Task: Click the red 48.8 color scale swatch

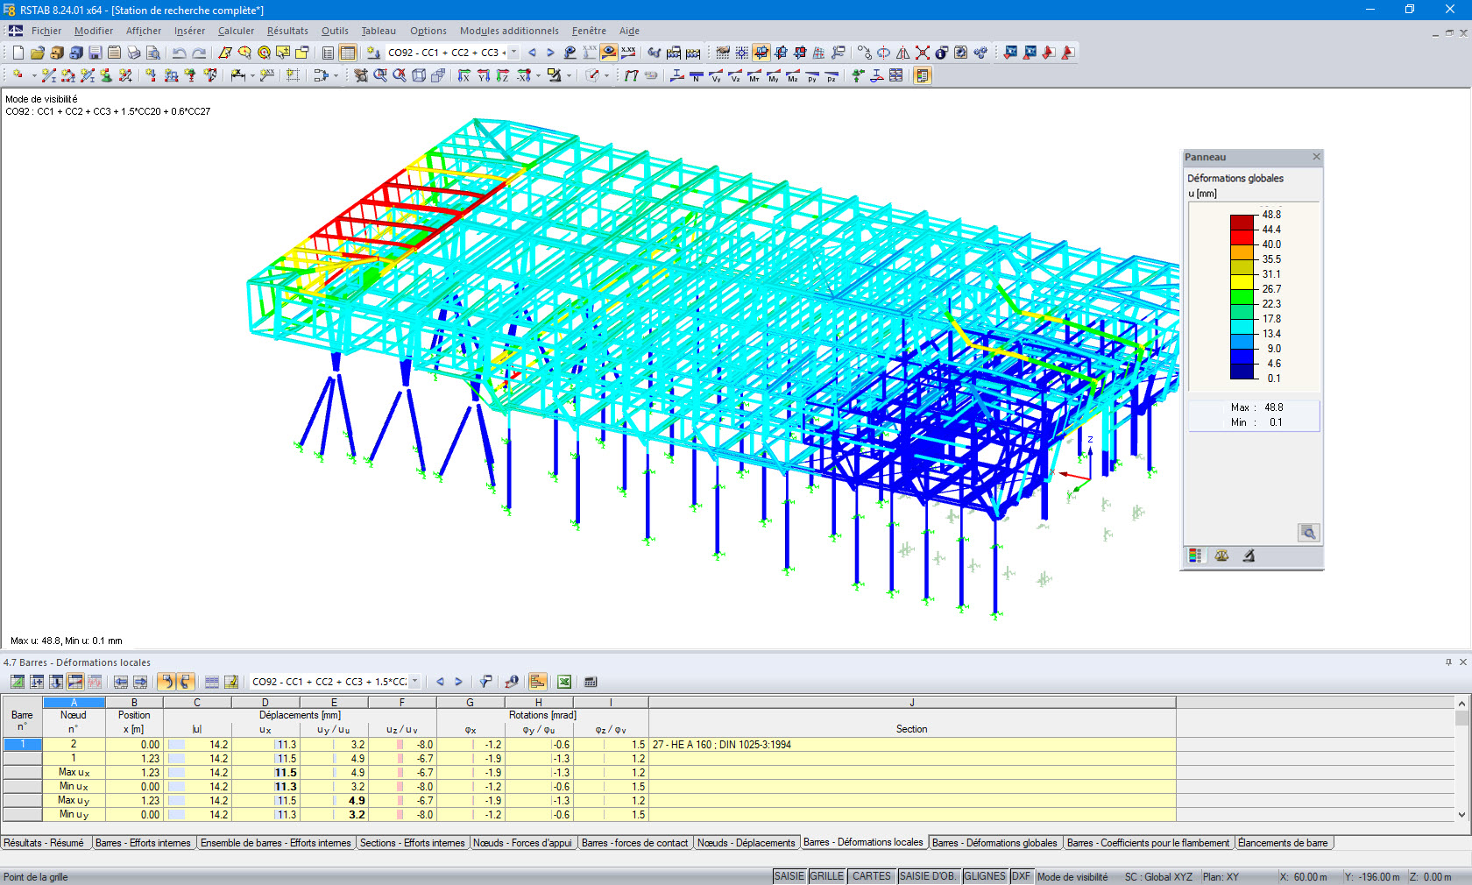Action: 1242,223
